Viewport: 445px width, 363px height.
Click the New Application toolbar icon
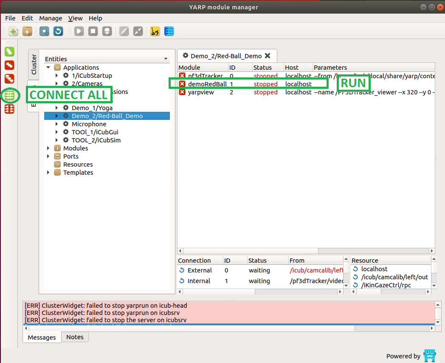(x=14, y=31)
